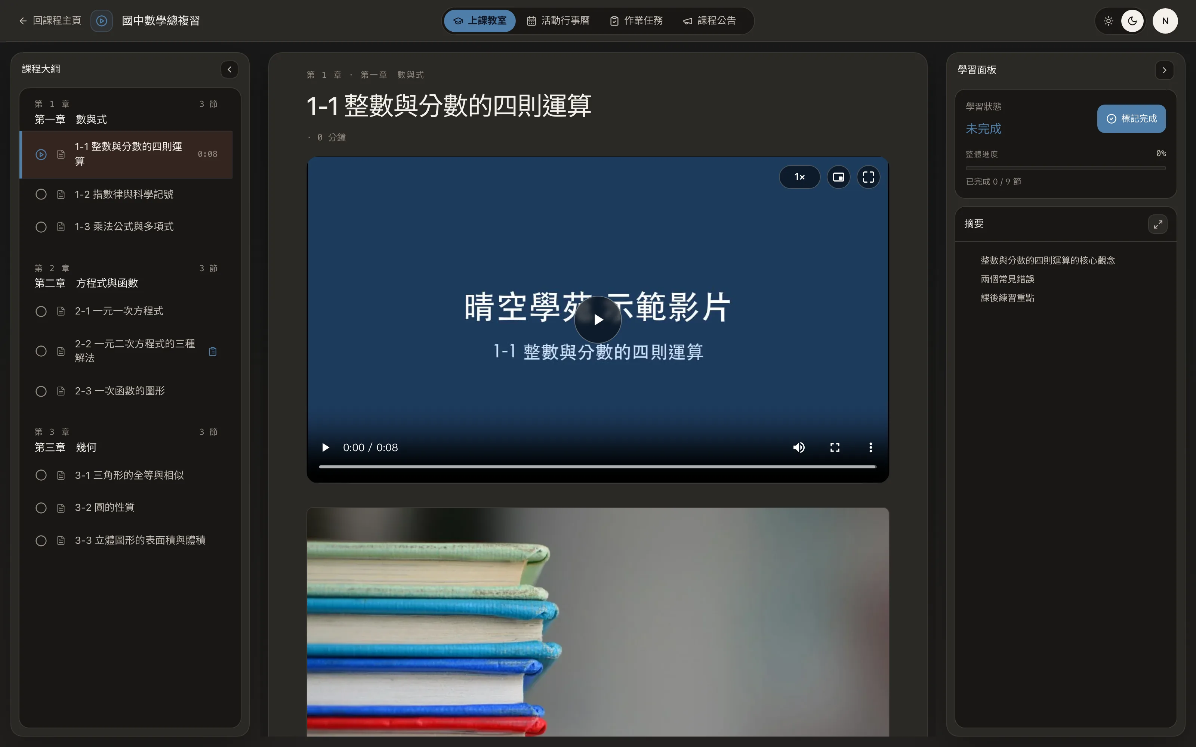Select lesson 3-3 立體圖形的表面積與體積
1196x747 pixels.
pyautogui.click(x=127, y=540)
